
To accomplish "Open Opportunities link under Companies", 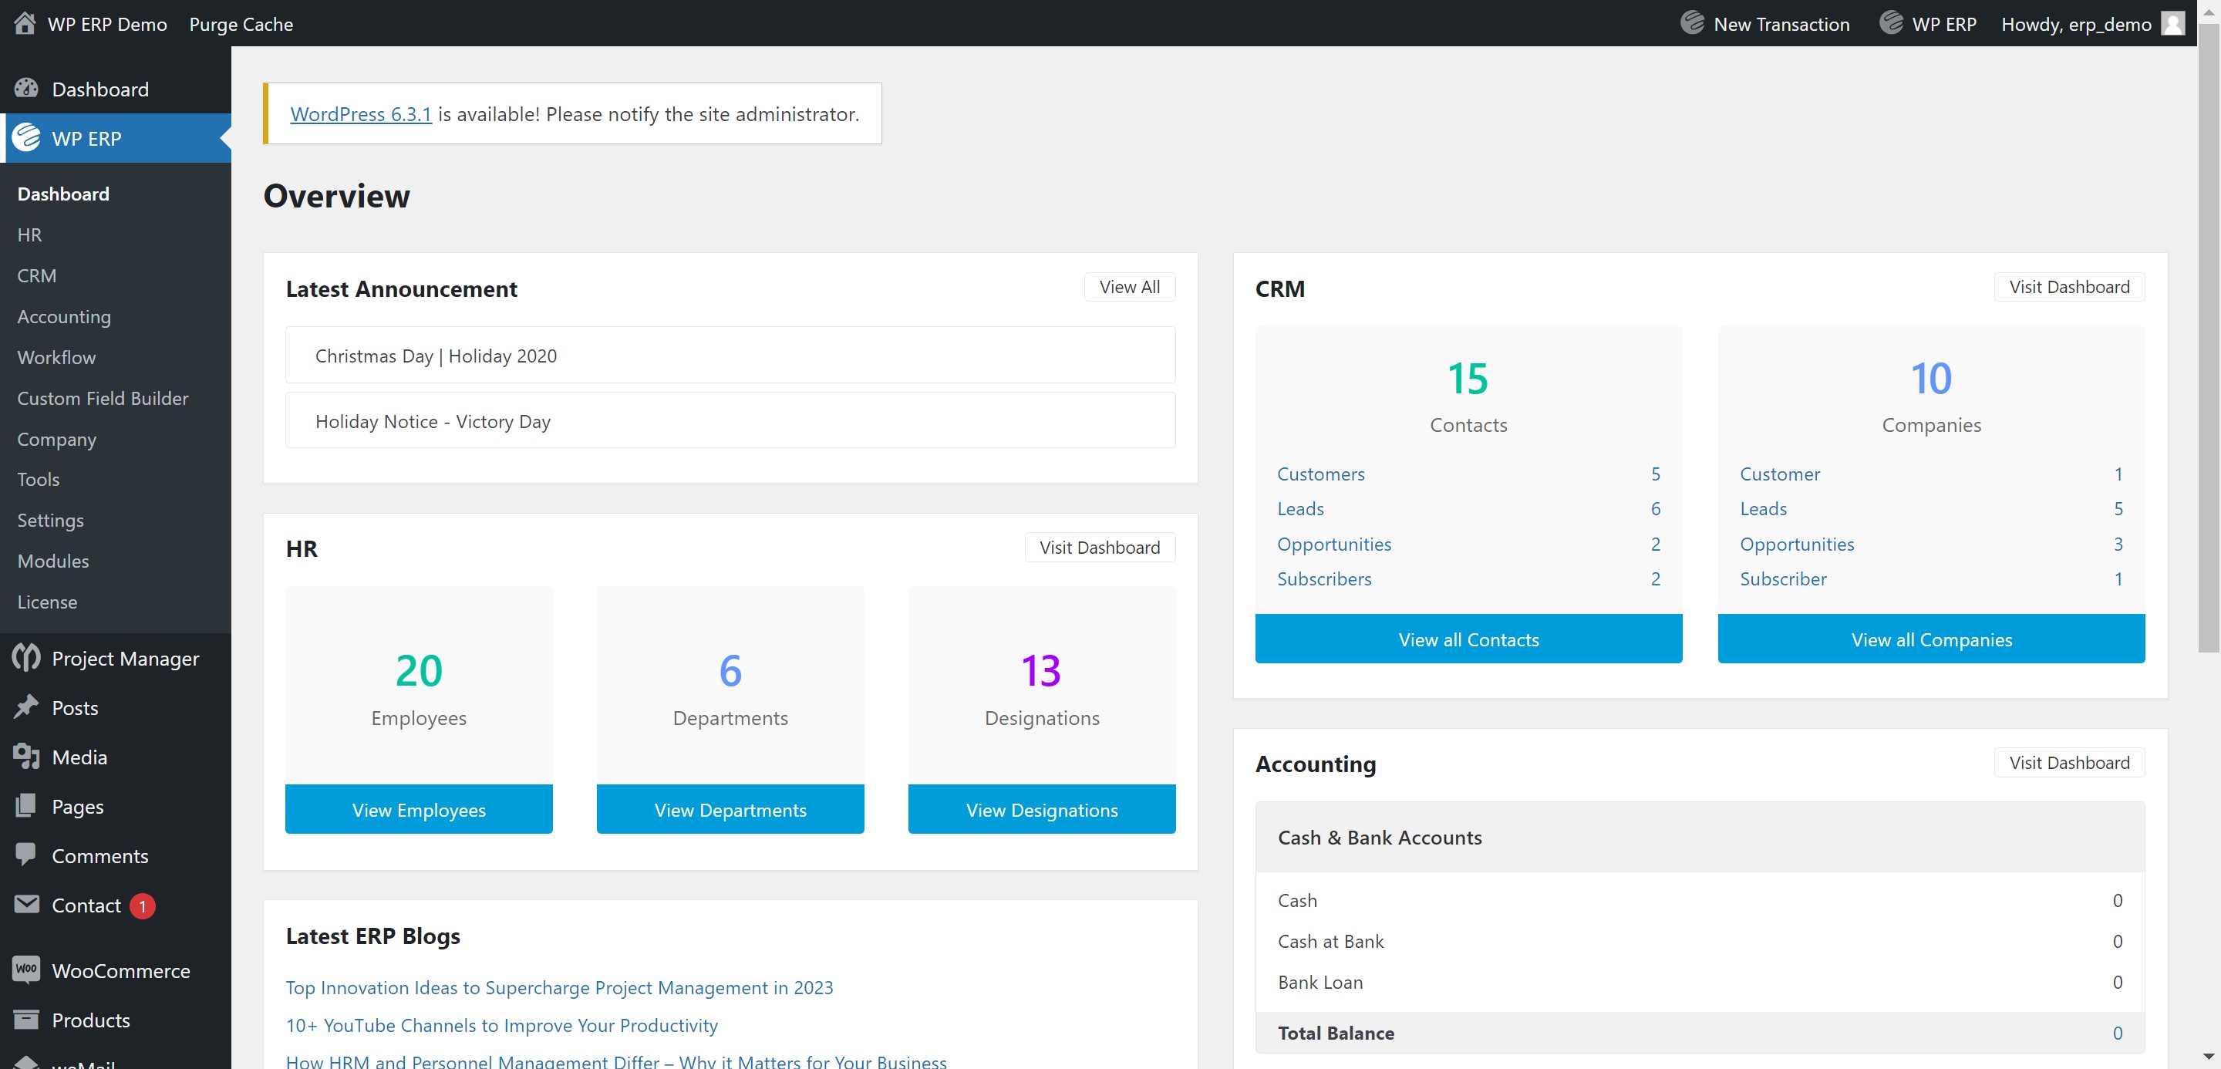I will pyautogui.click(x=1797, y=543).
